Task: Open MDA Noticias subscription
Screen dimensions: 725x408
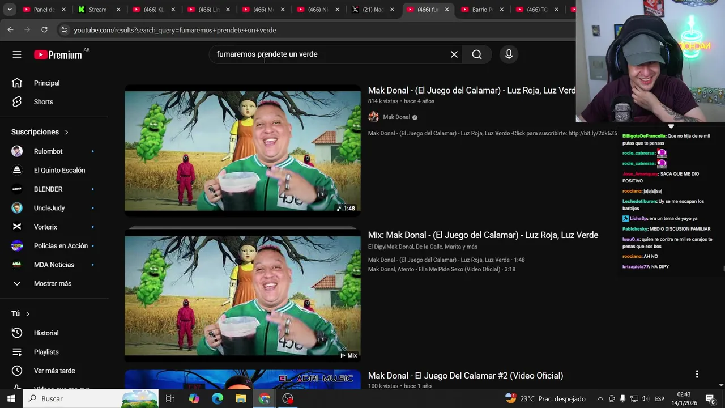Action: (x=54, y=265)
